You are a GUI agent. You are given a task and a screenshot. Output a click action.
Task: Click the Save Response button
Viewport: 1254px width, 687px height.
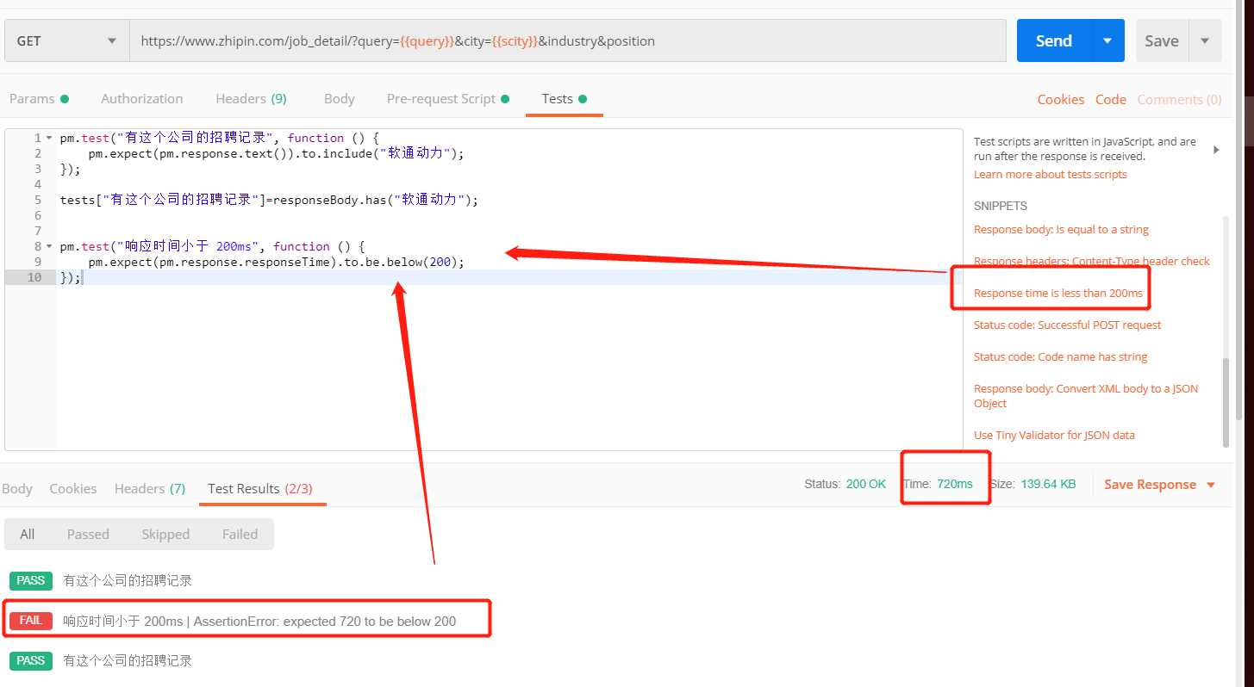[1150, 485]
